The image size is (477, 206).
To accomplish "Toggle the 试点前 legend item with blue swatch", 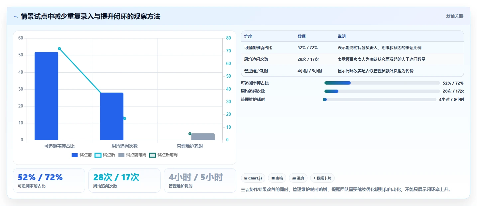I will [x=82, y=155].
